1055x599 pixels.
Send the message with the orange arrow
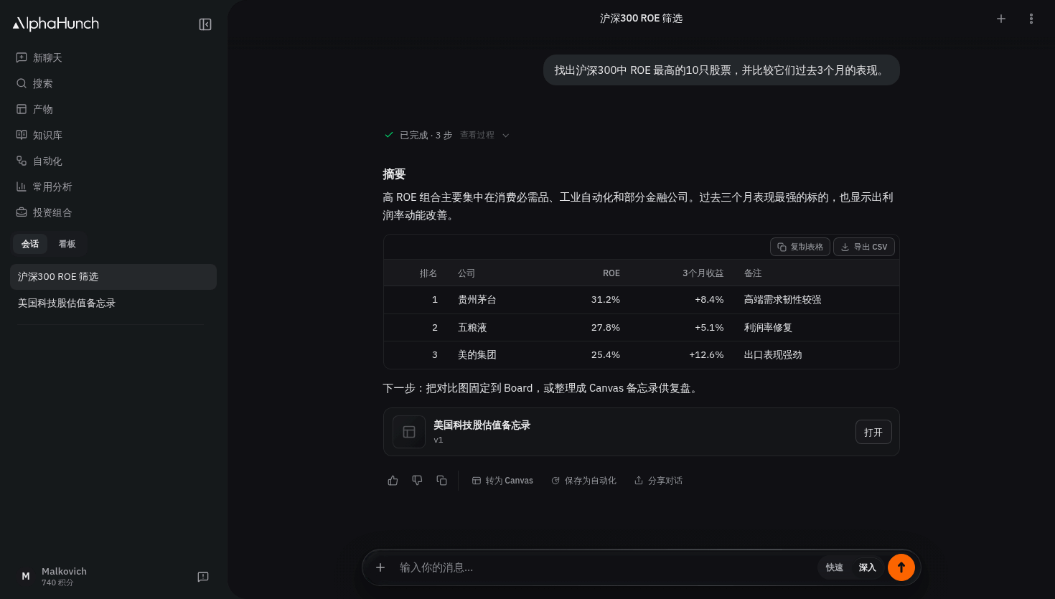901,567
